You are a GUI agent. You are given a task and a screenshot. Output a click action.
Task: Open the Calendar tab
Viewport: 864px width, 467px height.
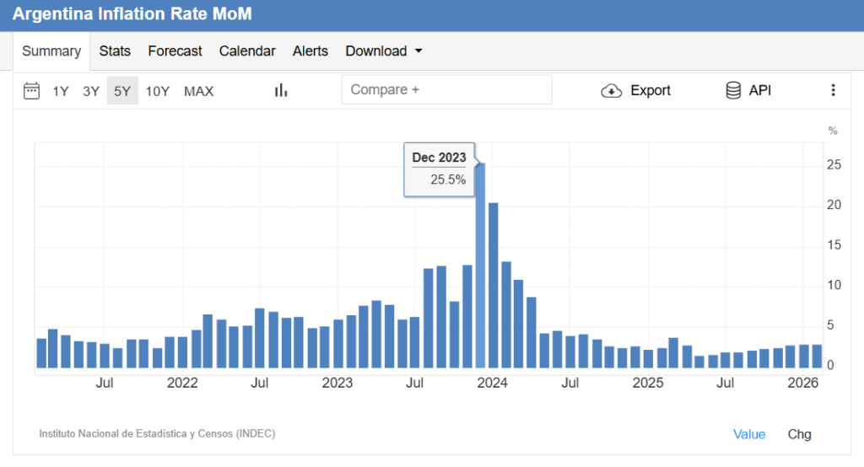point(247,51)
